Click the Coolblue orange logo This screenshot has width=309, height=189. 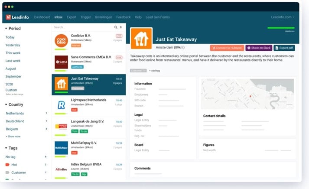point(61,41)
